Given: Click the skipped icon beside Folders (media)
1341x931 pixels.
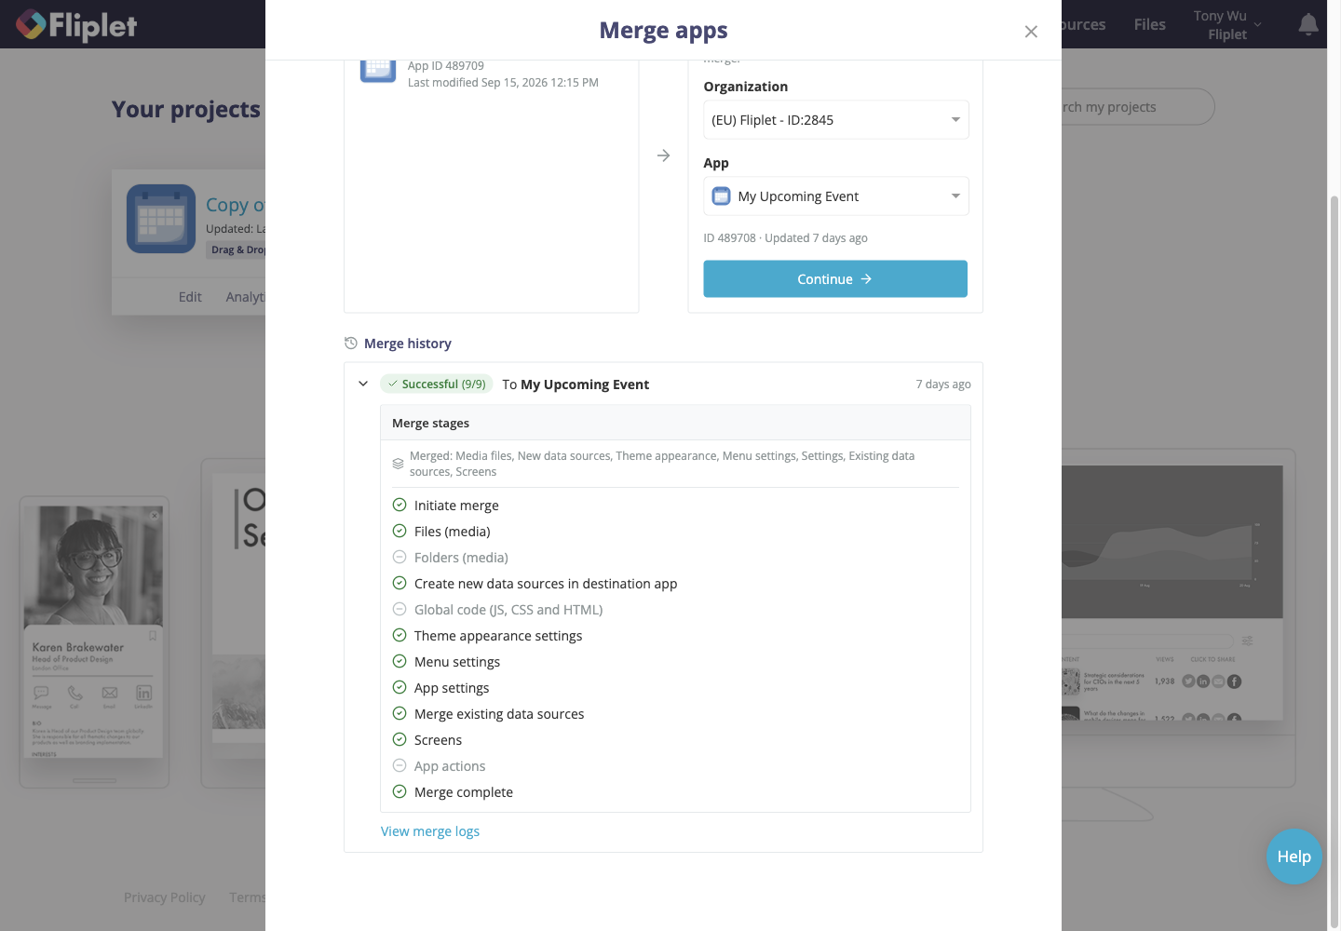Looking at the screenshot, I should pos(400,557).
